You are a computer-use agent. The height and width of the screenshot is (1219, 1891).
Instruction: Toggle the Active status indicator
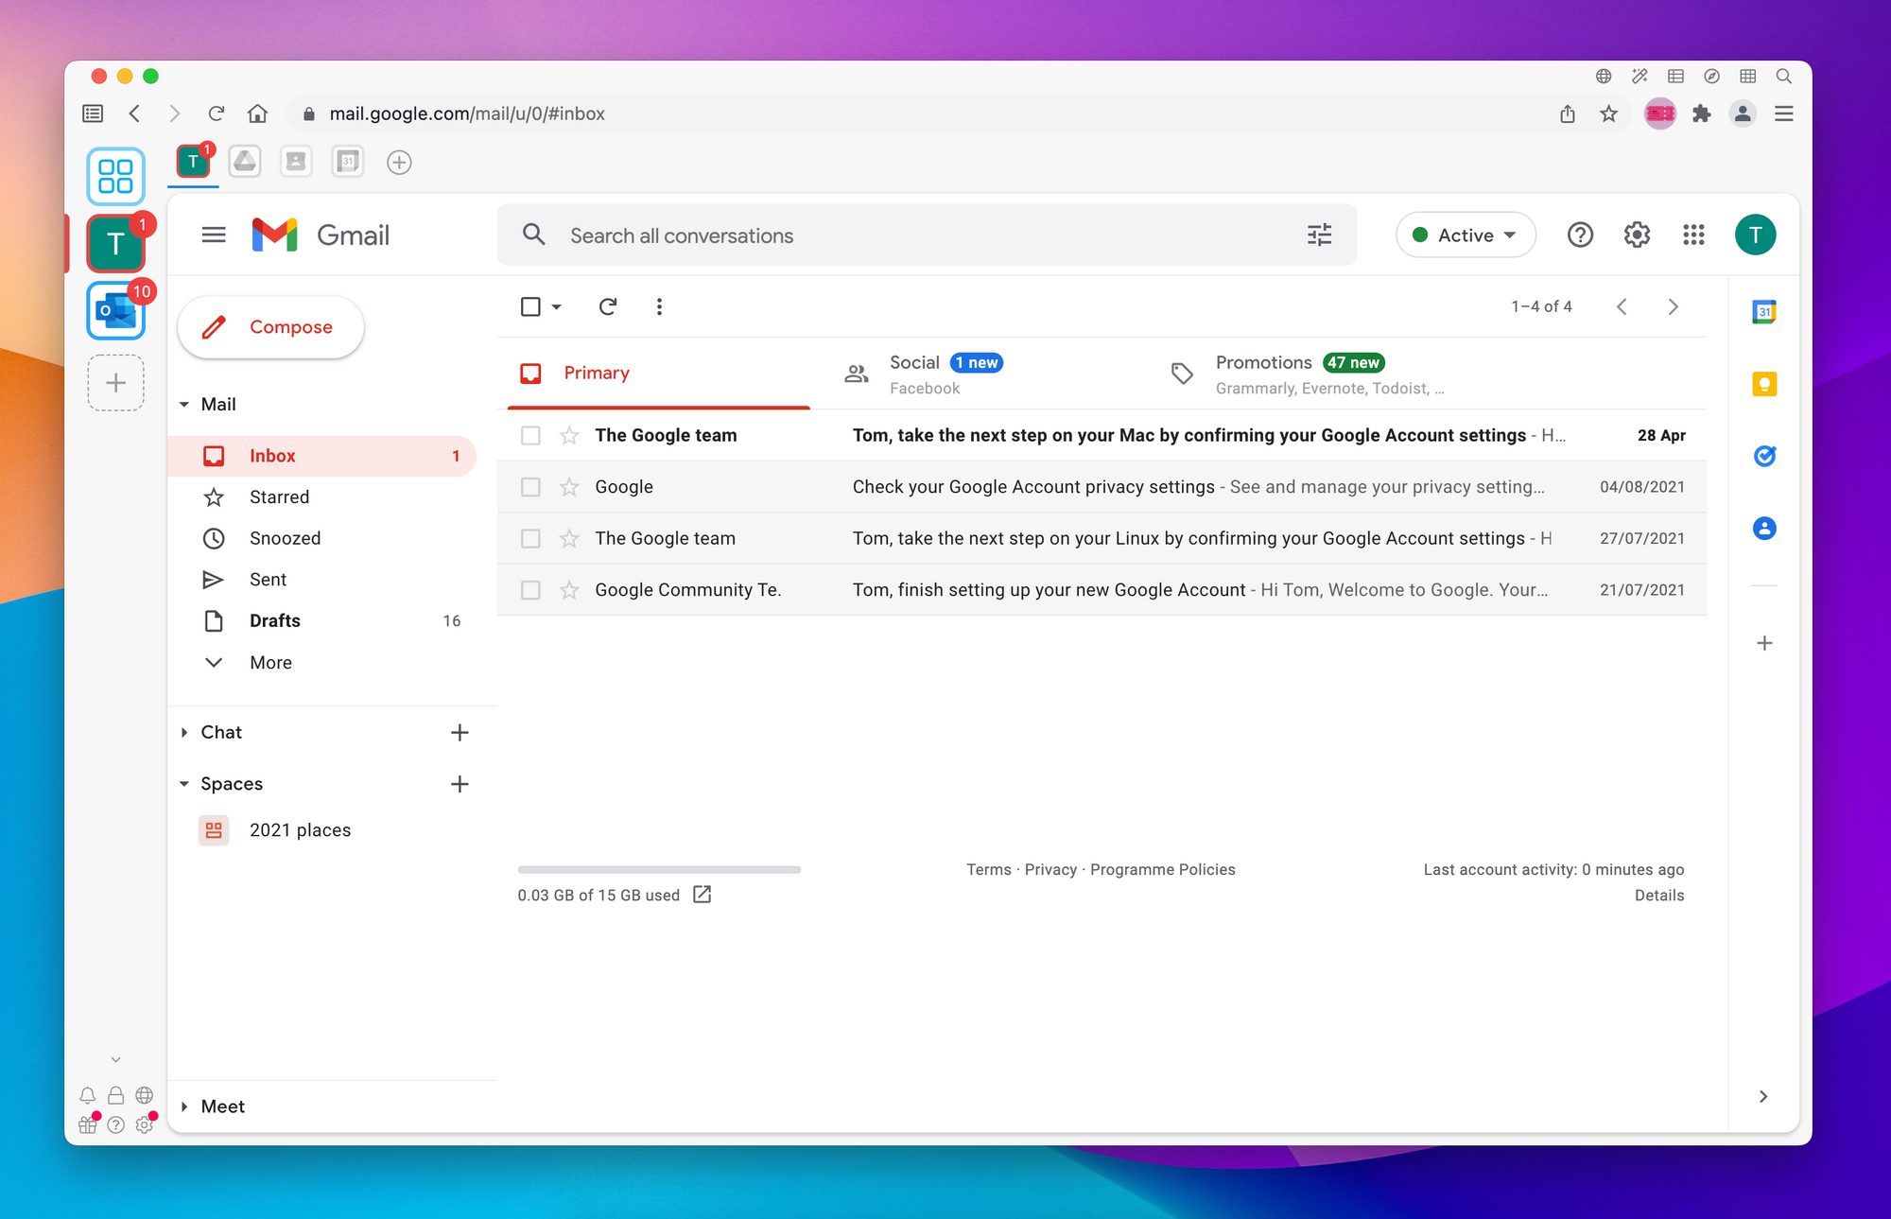click(x=1466, y=233)
